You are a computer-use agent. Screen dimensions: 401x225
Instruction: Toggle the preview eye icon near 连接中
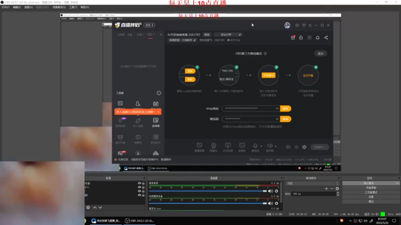[x=296, y=147]
